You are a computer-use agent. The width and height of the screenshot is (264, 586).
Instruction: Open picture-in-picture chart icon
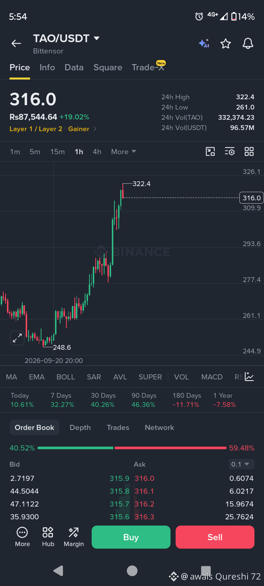click(x=210, y=152)
